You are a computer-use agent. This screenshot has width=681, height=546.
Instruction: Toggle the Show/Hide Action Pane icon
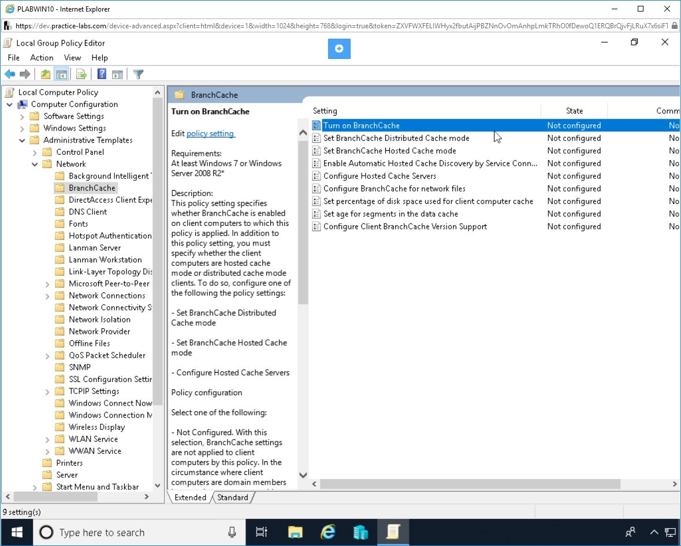[x=117, y=75]
